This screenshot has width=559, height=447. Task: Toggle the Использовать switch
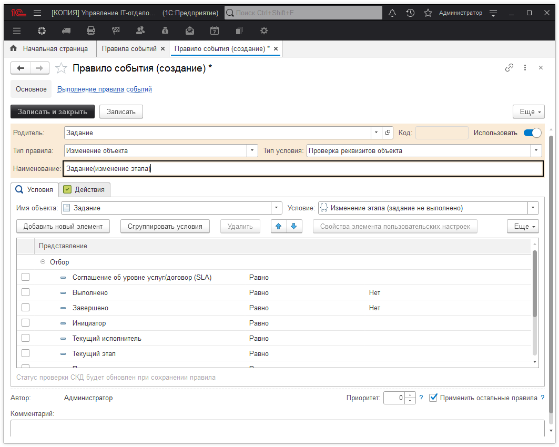click(532, 133)
